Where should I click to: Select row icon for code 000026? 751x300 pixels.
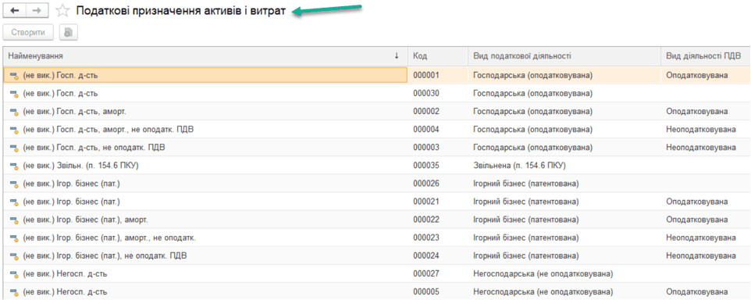click(x=14, y=184)
